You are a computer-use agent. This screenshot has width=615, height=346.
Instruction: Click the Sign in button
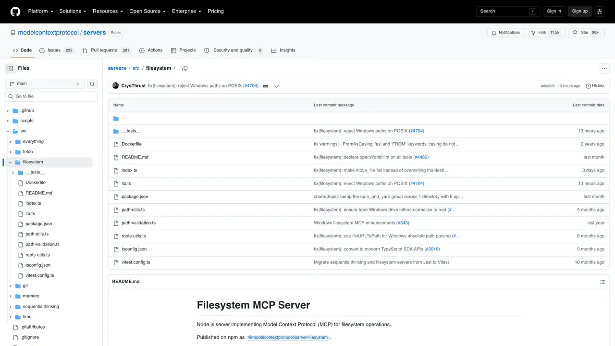(554, 11)
